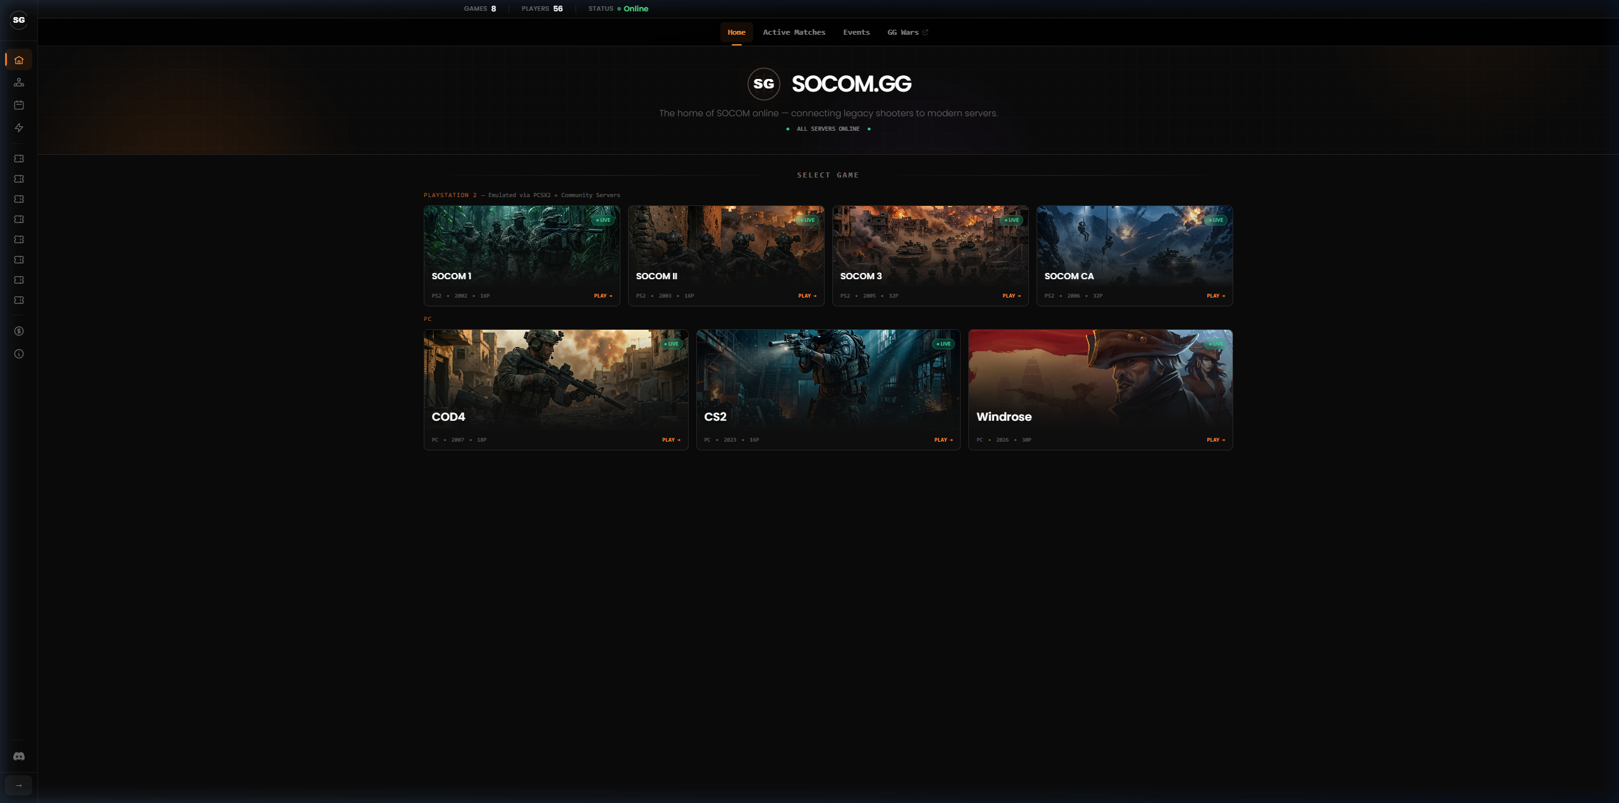Click the SOCOM II title text
The image size is (1619, 803).
[656, 276]
